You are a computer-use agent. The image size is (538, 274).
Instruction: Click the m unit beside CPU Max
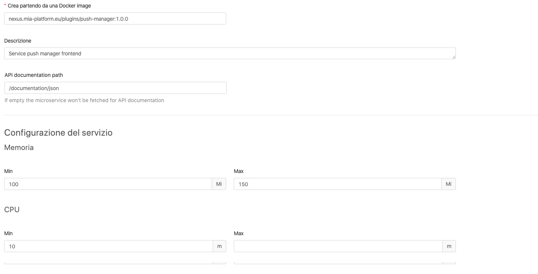[x=449, y=246]
